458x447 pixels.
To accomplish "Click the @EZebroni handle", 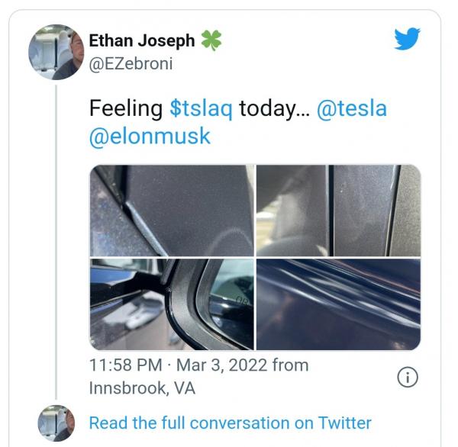I will click(131, 63).
